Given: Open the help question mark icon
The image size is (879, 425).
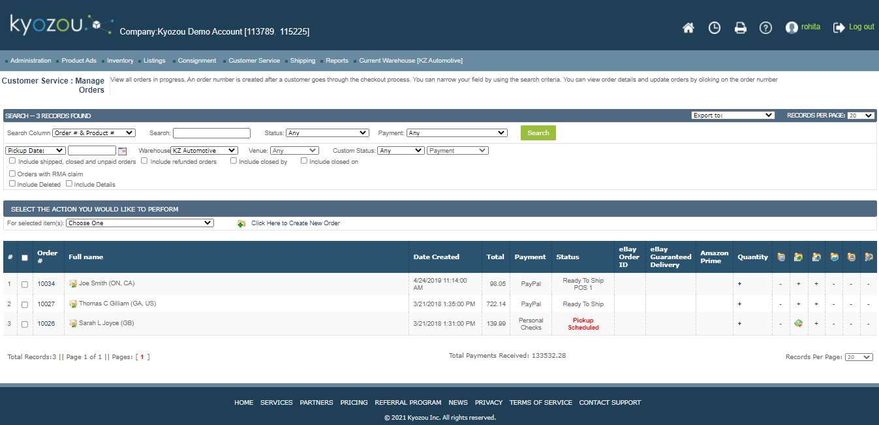Looking at the screenshot, I should (x=765, y=28).
